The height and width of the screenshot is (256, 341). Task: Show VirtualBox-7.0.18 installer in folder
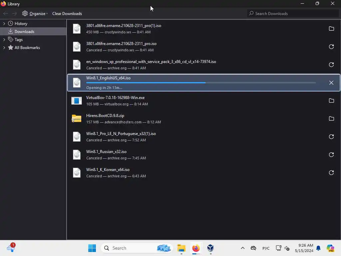331,101
